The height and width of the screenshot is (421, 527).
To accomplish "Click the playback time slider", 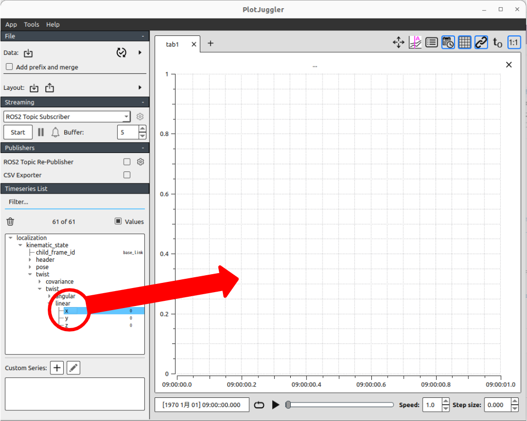I will [x=339, y=405].
